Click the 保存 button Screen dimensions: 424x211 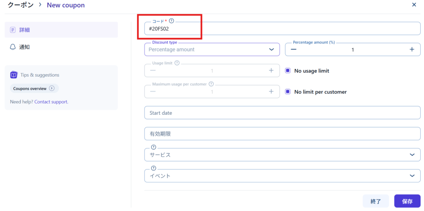pos(407,201)
